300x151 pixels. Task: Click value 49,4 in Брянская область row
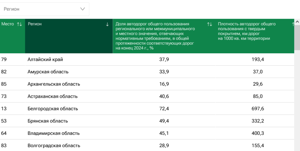coord(164,121)
